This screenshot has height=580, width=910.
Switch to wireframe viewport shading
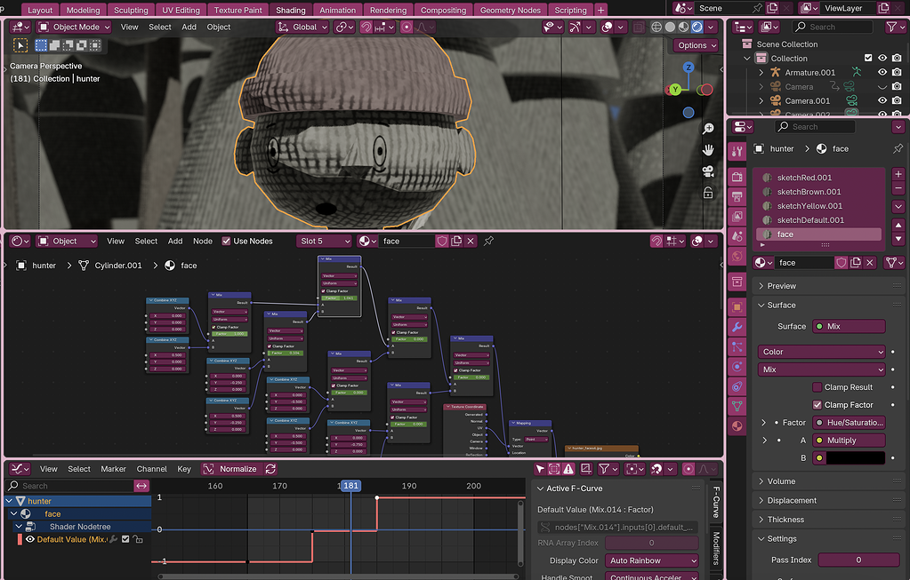tap(656, 27)
